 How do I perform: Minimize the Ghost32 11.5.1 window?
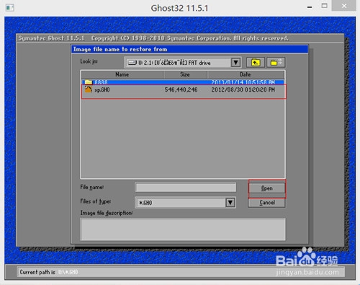[310, 7]
